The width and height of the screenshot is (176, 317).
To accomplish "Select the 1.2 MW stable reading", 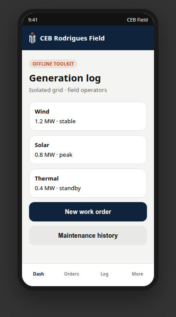I will click(55, 122).
